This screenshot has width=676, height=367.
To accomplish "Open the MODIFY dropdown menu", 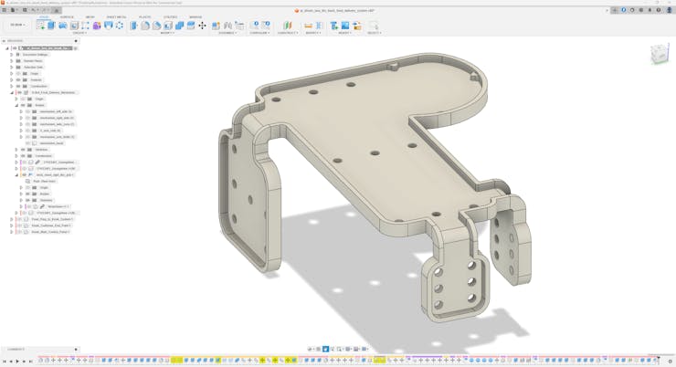I will pos(167,33).
